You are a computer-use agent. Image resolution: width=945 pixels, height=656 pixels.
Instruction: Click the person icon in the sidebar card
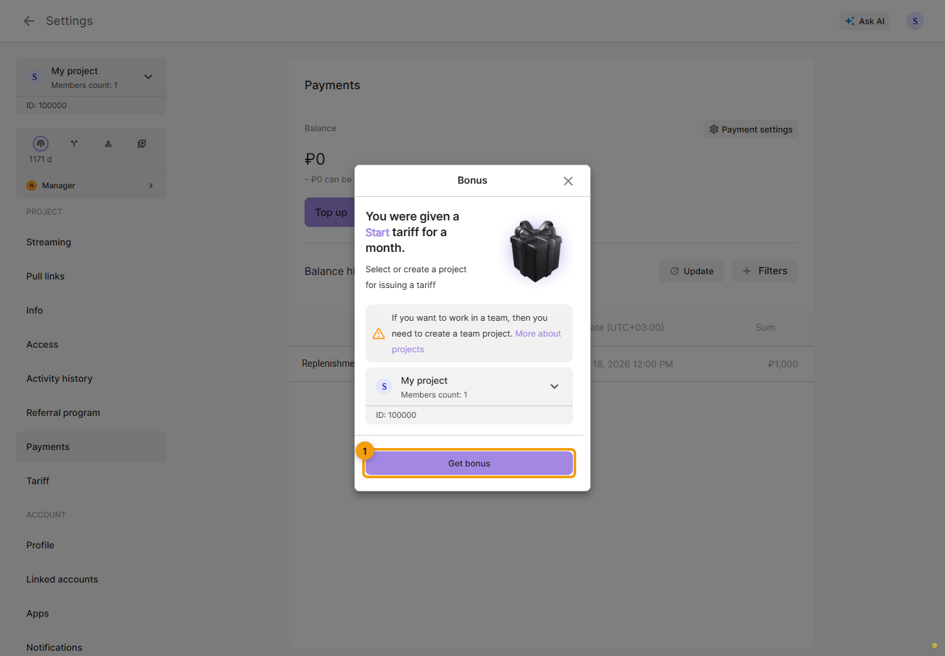point(108,143)
